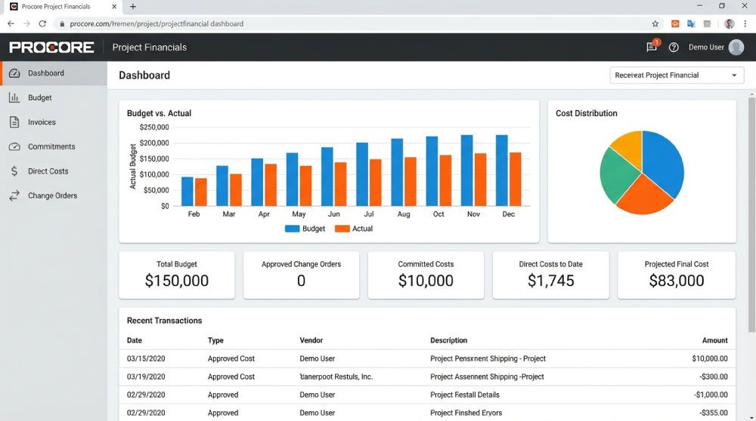Click the -$1,000.00 amount cell
Viewport: 756px width, 421px height.
click(711, 395)
